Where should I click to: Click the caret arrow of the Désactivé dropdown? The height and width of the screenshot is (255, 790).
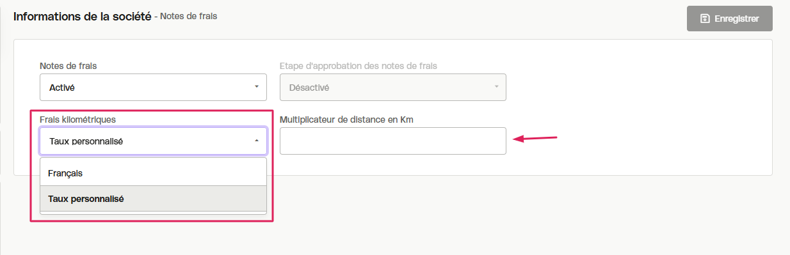coord(496,87)
